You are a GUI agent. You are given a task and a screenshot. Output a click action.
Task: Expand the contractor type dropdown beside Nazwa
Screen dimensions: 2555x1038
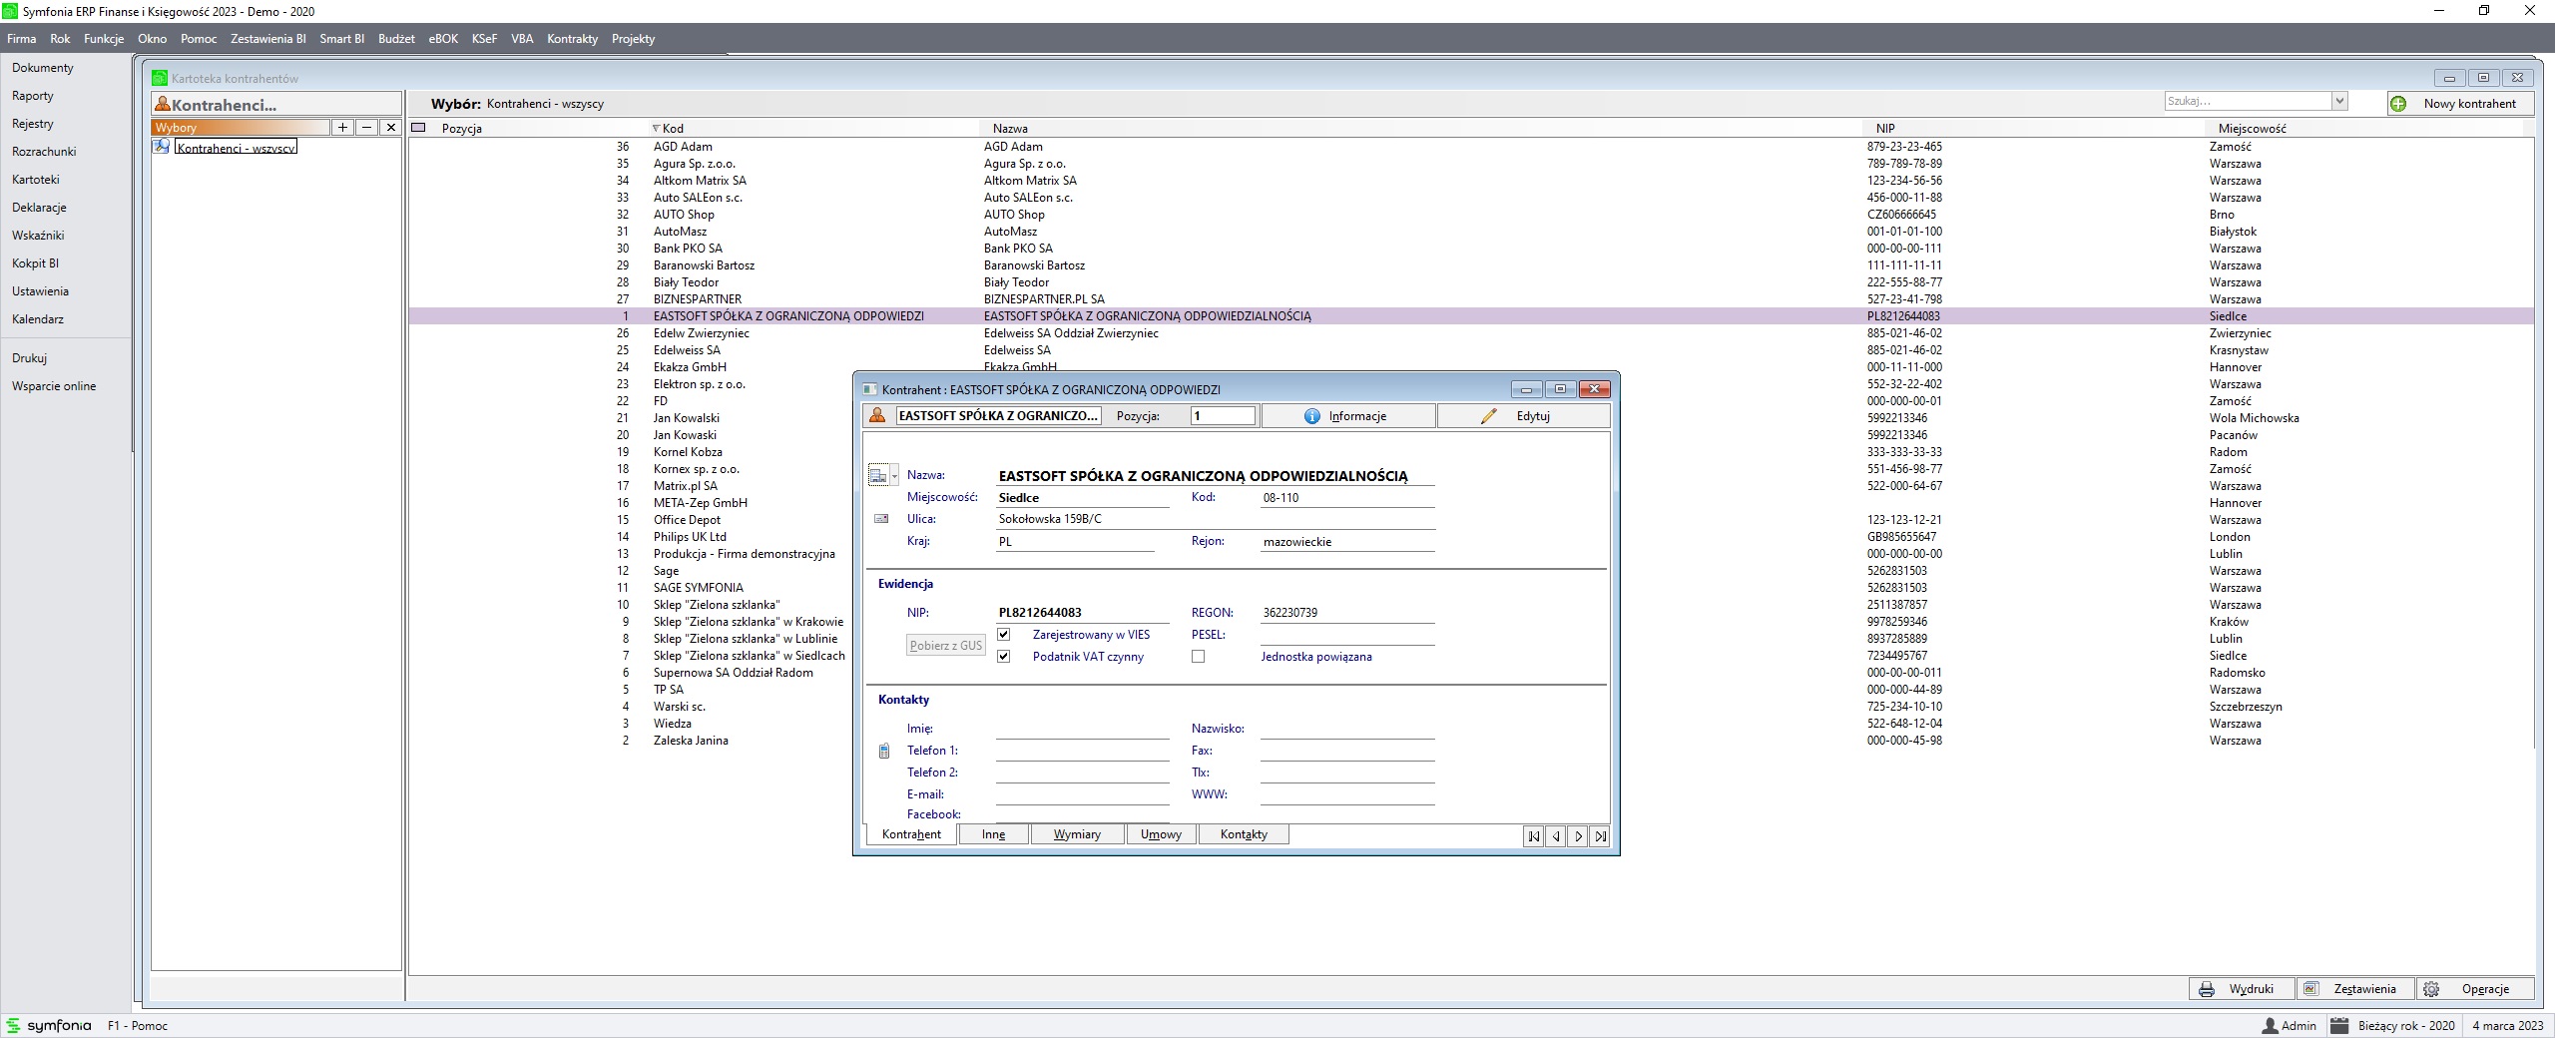pyautogui.click(x=894, y=477)
